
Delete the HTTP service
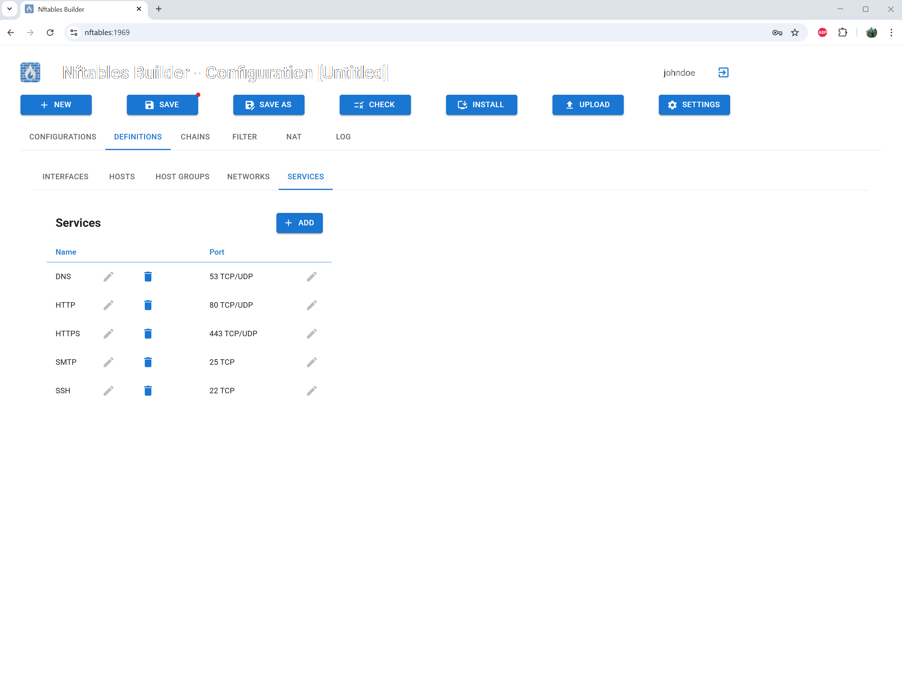148,305
